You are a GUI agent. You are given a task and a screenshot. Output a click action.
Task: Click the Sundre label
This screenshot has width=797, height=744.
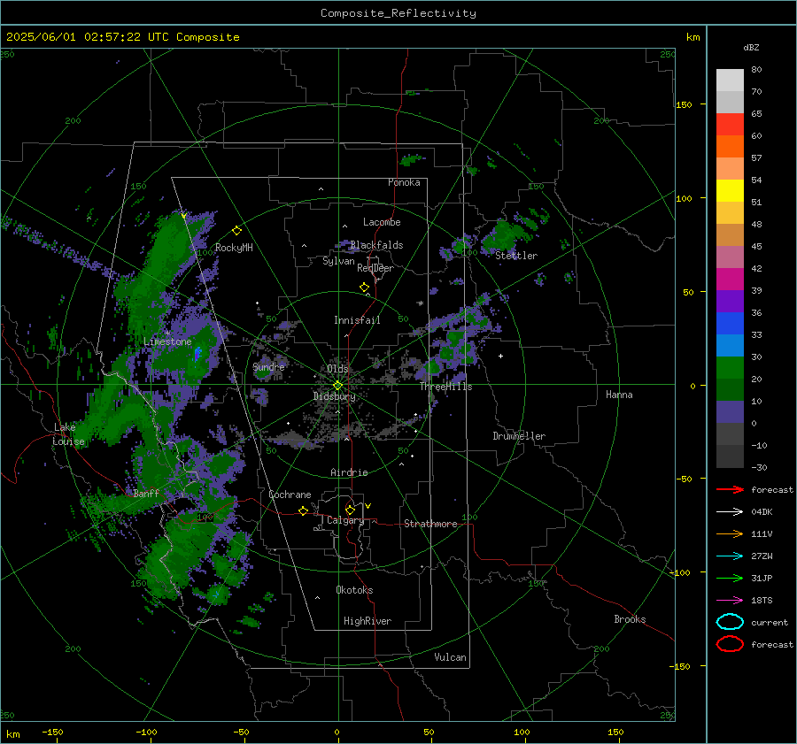tap(268, 367)
